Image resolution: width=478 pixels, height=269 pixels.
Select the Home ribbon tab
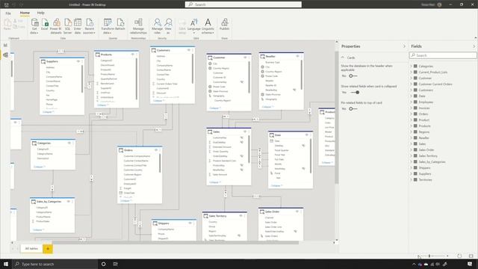coord(25,13)
